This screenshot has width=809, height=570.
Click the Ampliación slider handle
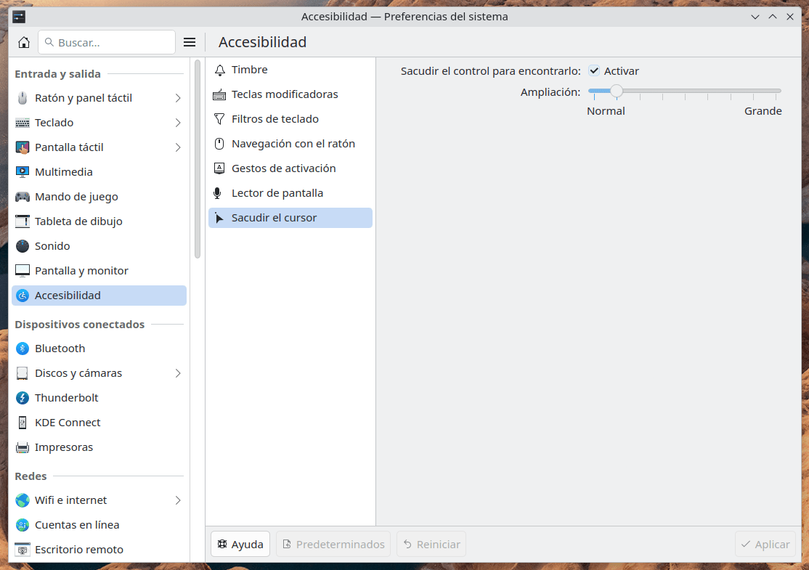pos(617,91)
